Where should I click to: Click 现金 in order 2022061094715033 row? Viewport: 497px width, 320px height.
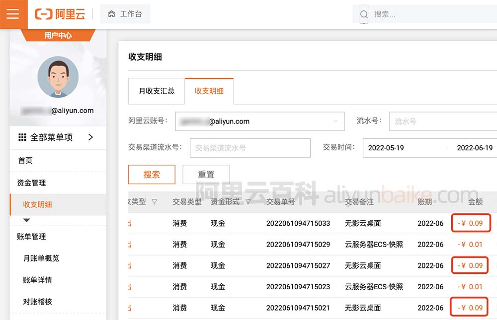click(x=218, y=223)
